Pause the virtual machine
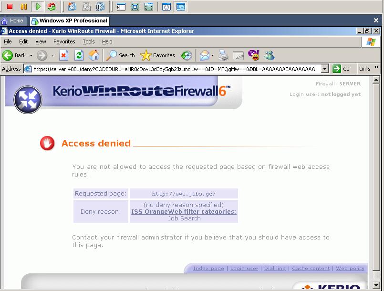This screenshot has width=384, height=291. point(24,7)
